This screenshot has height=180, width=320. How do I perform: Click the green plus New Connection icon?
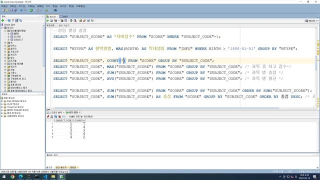[x=2, y=20]
